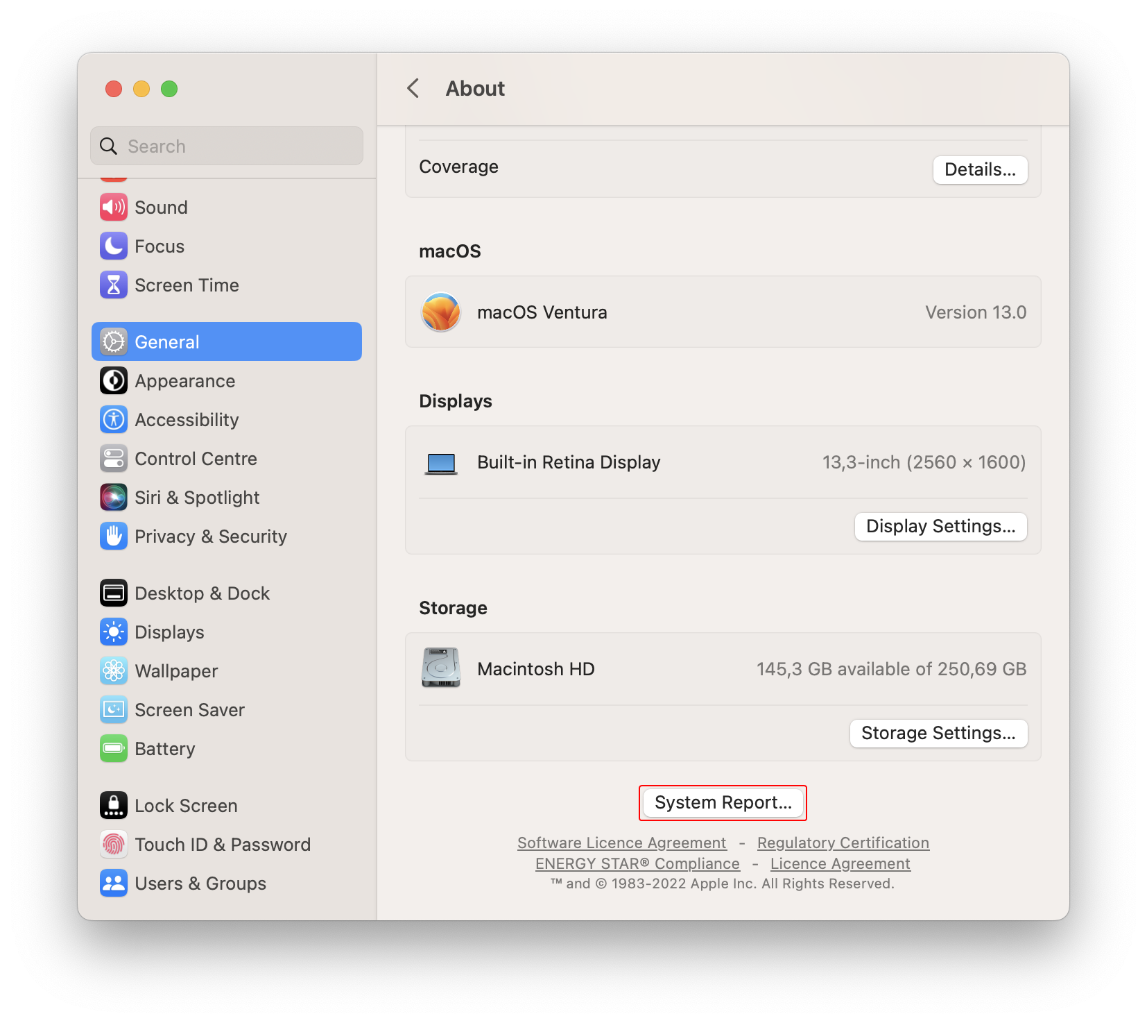Click the Wallpaper flower icon
This screenshot has width=1147, height=1023.
tap(113, 670)
